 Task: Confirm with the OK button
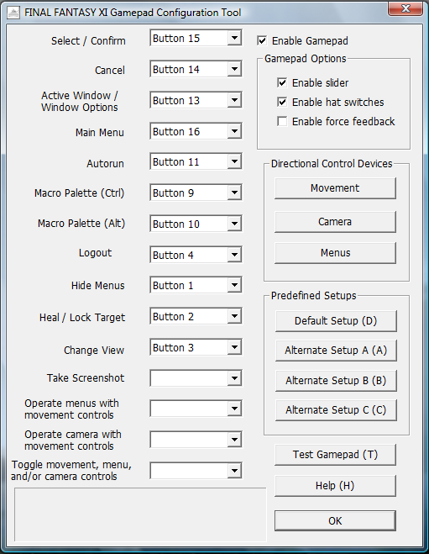(x=335, y=520)
